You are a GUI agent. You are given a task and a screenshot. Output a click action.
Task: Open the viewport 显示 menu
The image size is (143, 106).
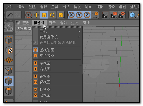pos(52,23)
